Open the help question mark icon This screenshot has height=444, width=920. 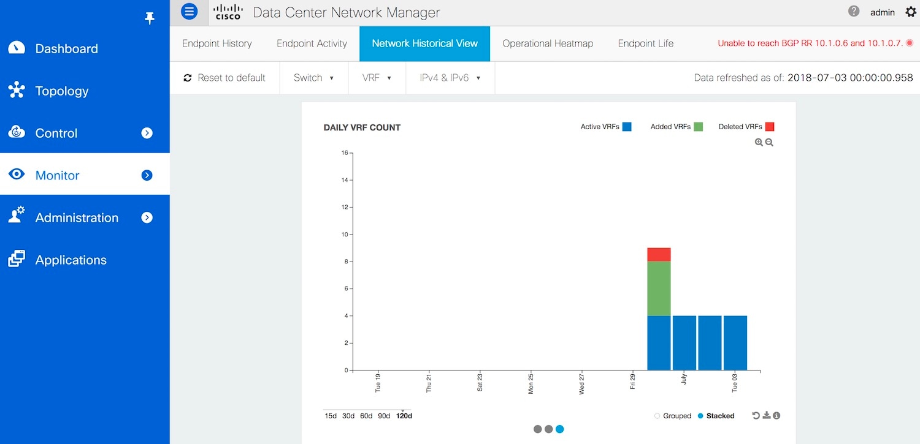coord(853,12)
